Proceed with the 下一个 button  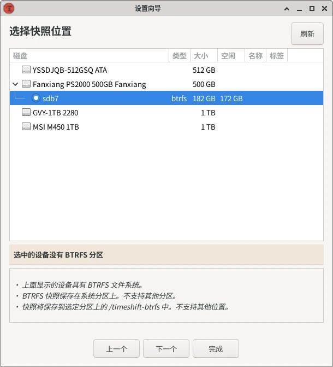click(166, 349)
